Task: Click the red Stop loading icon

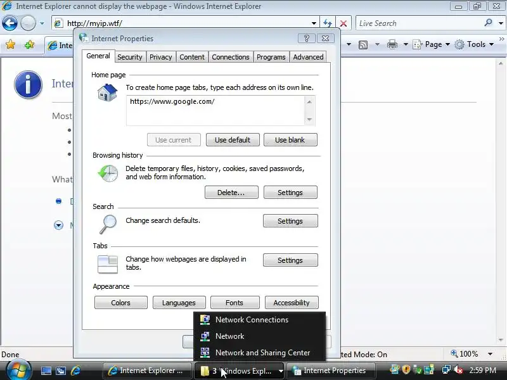Action: coord(343,23)
